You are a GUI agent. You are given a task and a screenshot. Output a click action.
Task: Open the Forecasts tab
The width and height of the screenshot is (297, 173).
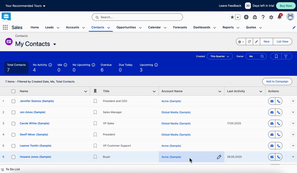coord(180,27)
